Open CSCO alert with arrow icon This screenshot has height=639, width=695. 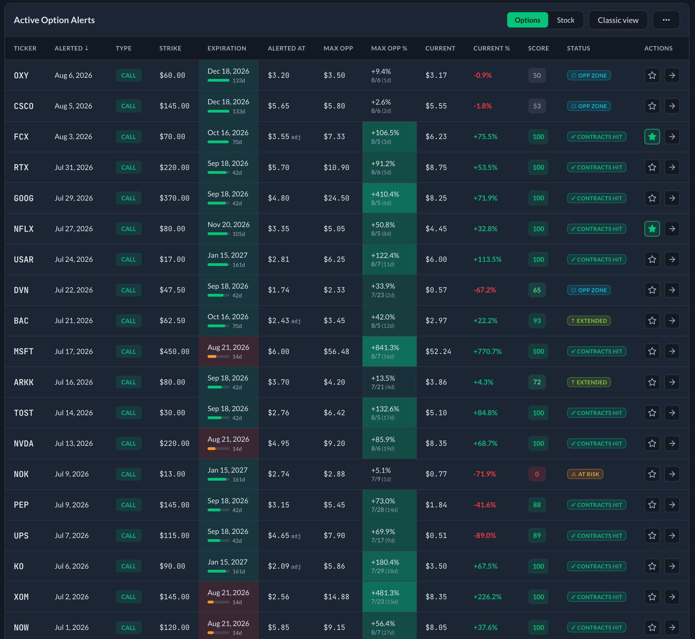tap(672, 106)
